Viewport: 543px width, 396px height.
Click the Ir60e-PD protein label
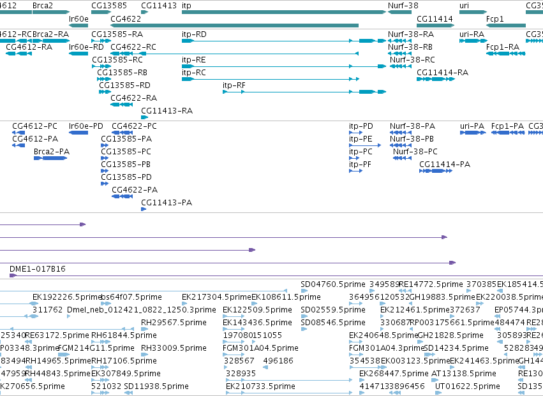tap(86, 126)
